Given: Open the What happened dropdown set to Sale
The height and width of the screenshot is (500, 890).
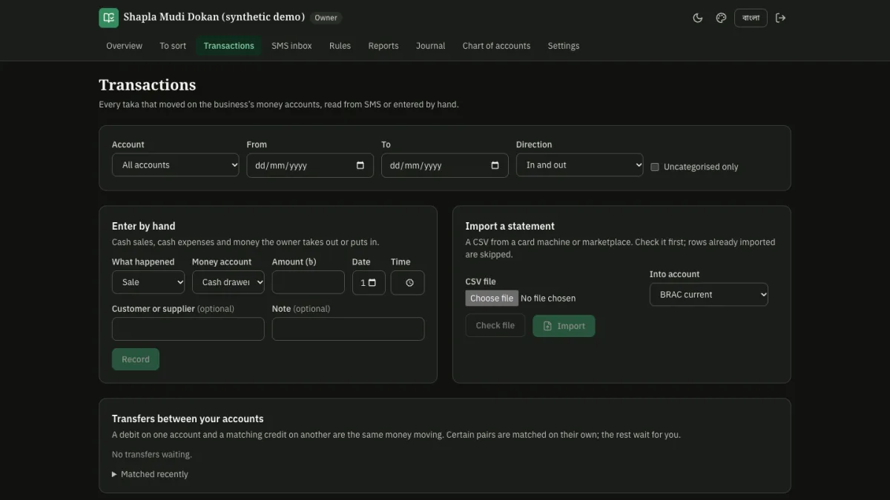Looking at the screenshot, I should tap(148, 282).
